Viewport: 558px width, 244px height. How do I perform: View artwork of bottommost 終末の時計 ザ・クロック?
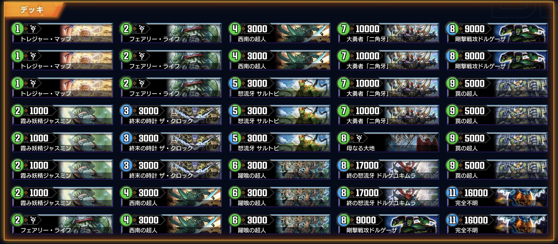pyautogui.click(x=194, y=169)
